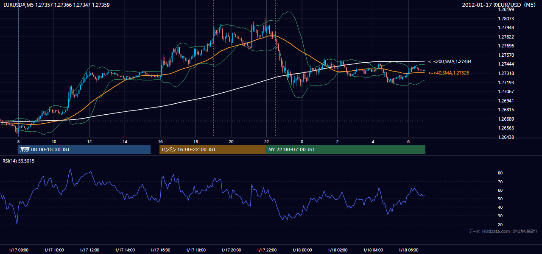542x254 pixels.
Task: Click the time label 1/17 18:00
Action: coord(196,250)
